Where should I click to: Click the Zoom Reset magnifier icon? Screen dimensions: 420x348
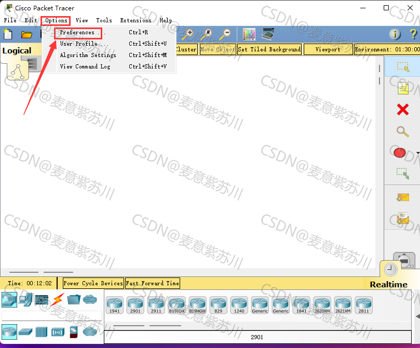(206, 34)
